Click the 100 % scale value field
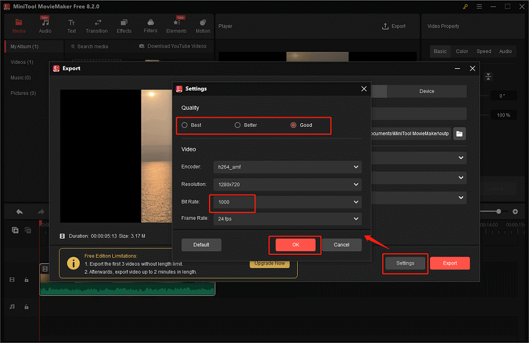Image resolution: width=529 pixels, height=343 pixels. 503,115
